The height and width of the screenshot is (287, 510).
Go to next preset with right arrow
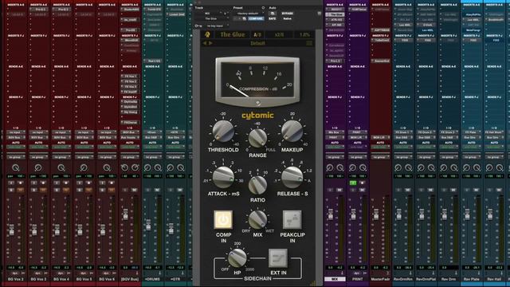210,43
